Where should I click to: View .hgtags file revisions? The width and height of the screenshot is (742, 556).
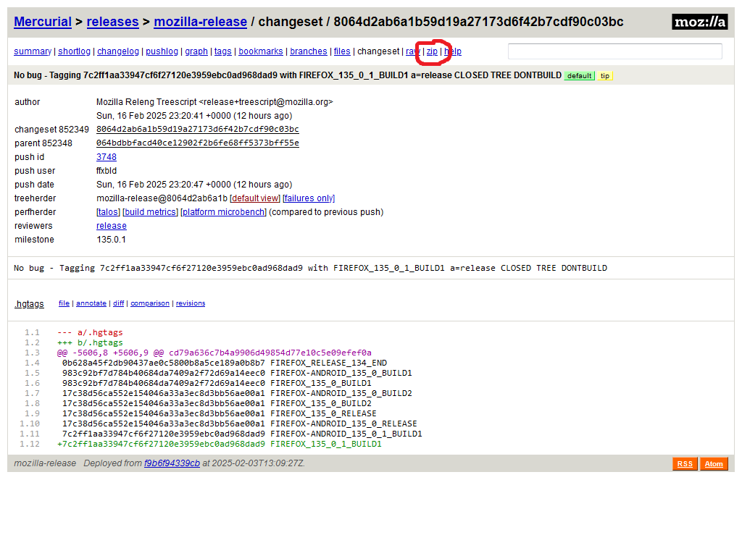[191, 303]
